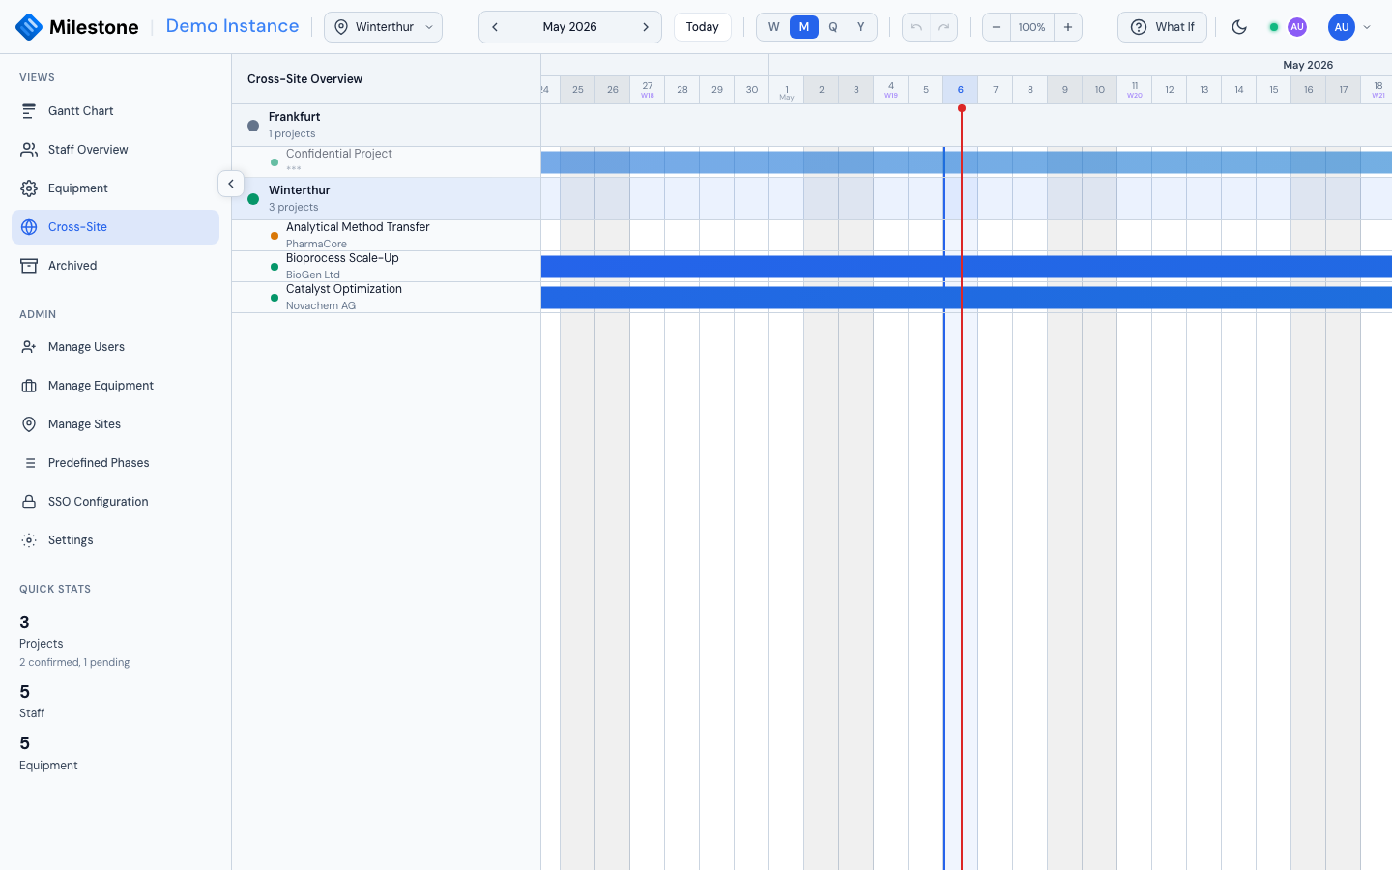Viewport: 1392px width, 870px height.
Task: Open Manage Users admin page
Action: click(x=115, y=347)
